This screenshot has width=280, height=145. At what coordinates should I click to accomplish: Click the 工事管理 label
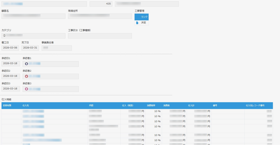point(139,11)
